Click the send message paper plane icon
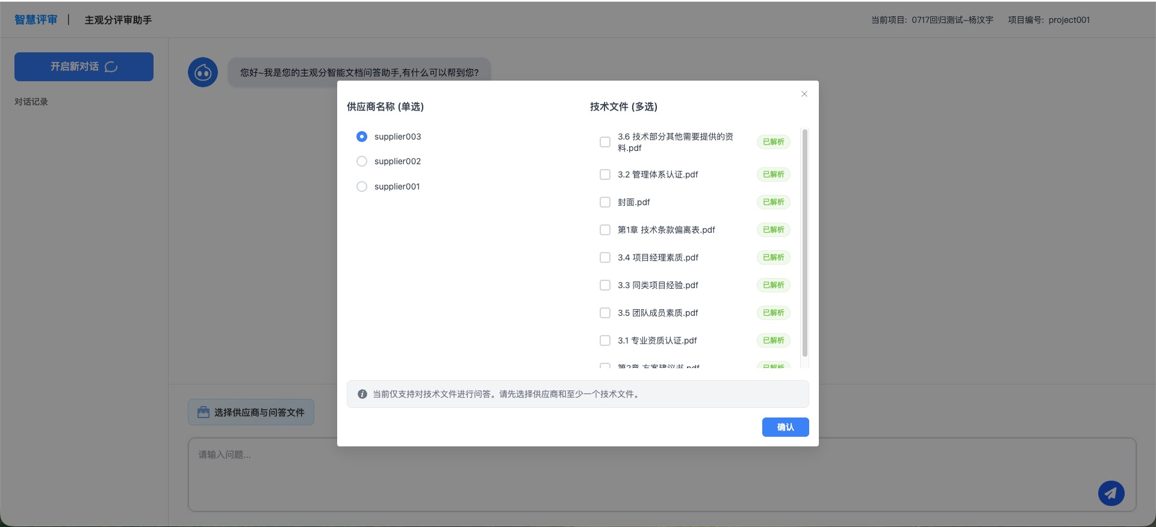 (1111, 493)
